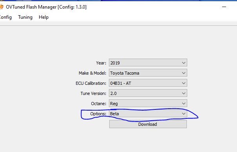Viewport: 237px width, 152px height.
Task: Click the Tune Version label
Action: coord(93,93)
